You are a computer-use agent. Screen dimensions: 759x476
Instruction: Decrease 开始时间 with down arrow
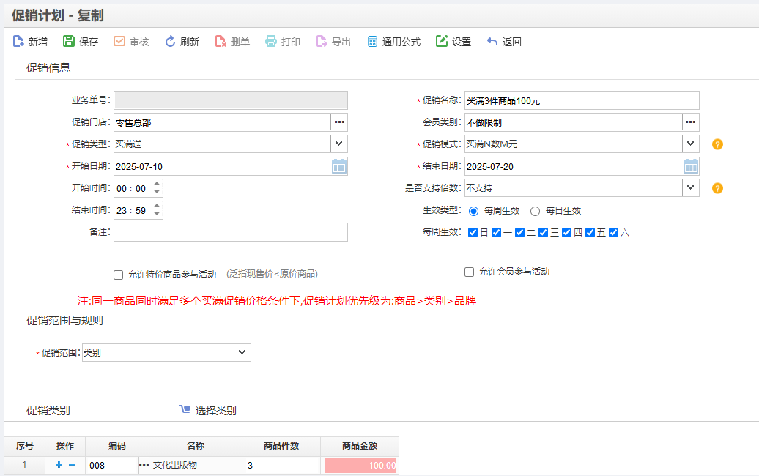tap(157, 192)
